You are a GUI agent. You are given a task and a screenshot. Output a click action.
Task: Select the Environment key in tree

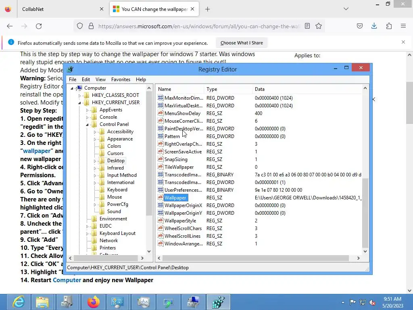(x=113, y=219)
